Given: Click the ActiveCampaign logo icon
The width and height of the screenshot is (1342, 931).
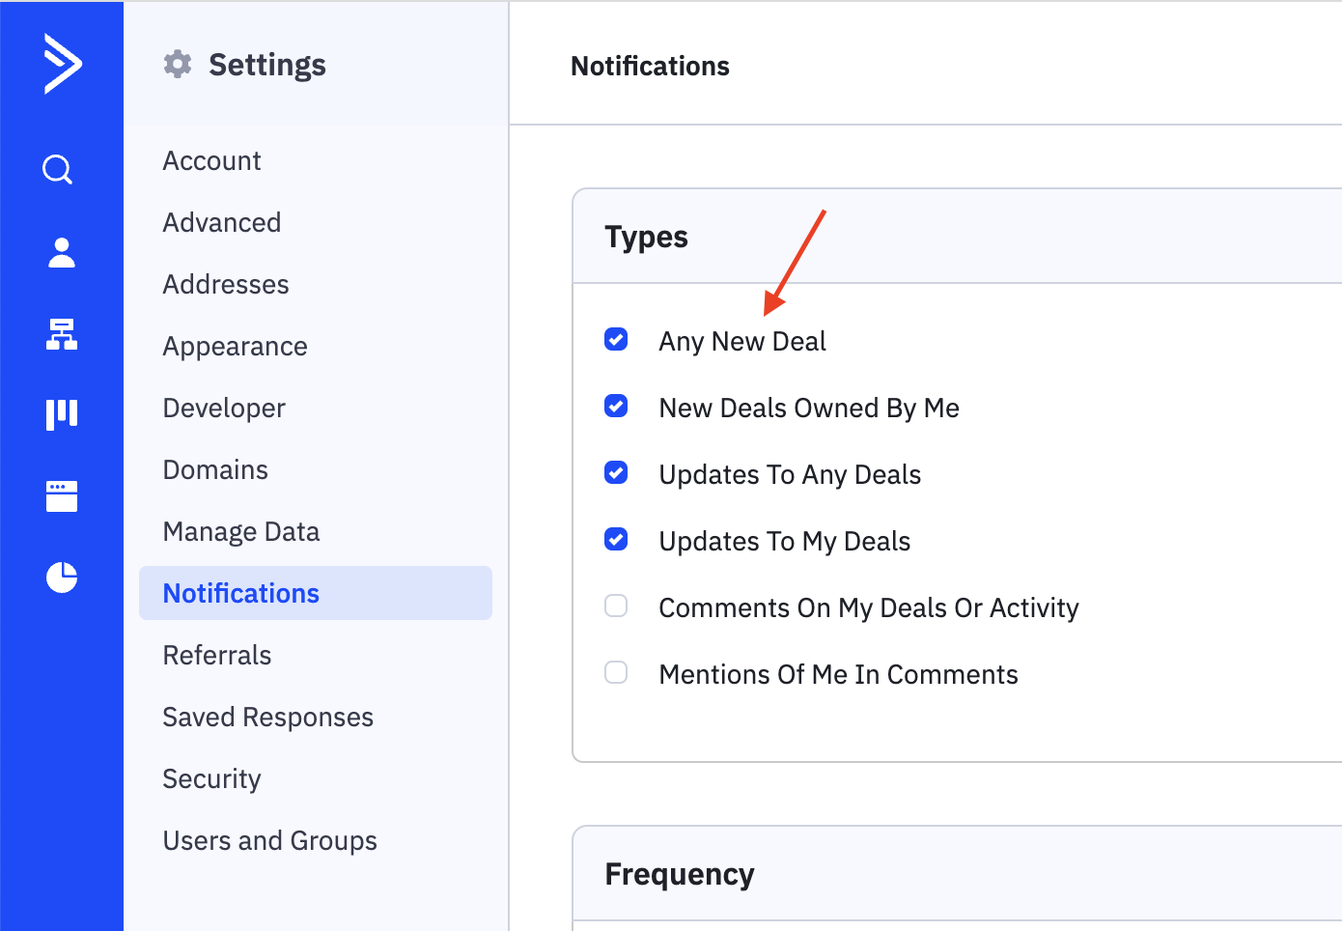Looking at the screenshot, I should 63,64.
